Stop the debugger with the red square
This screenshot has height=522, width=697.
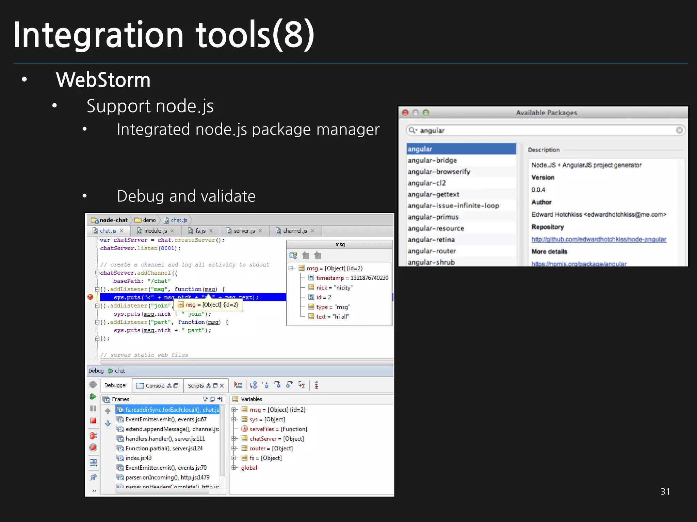pos(93,421)
